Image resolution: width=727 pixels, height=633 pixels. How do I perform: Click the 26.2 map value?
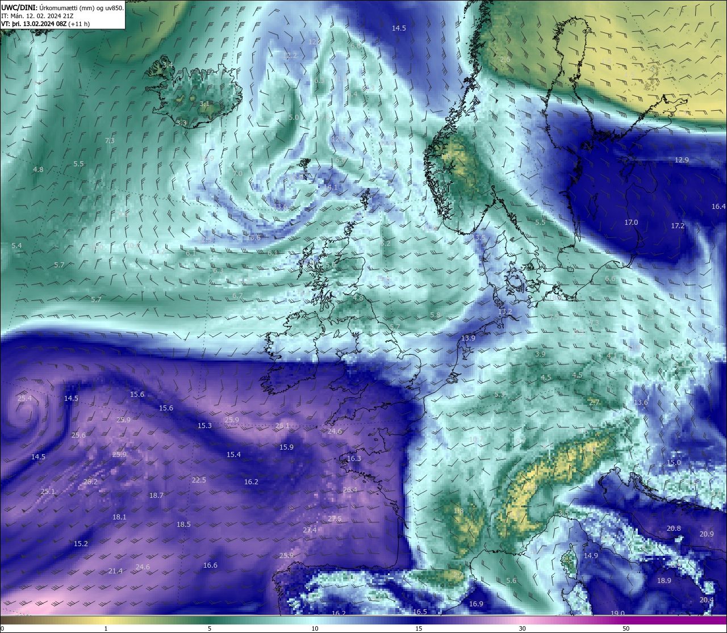pyautogui.click(x=90, y=481)
